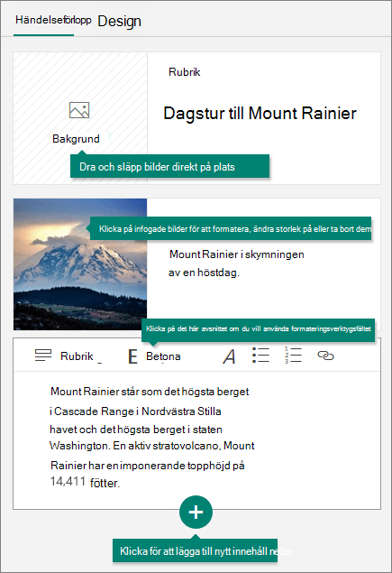Click tooltip about formateringsverktygsfältet
Image resolution: width=392 pixels, height=573 pixels.
point(258,328)
